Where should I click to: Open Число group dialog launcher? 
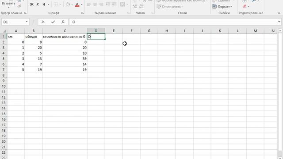coord(152,13)
